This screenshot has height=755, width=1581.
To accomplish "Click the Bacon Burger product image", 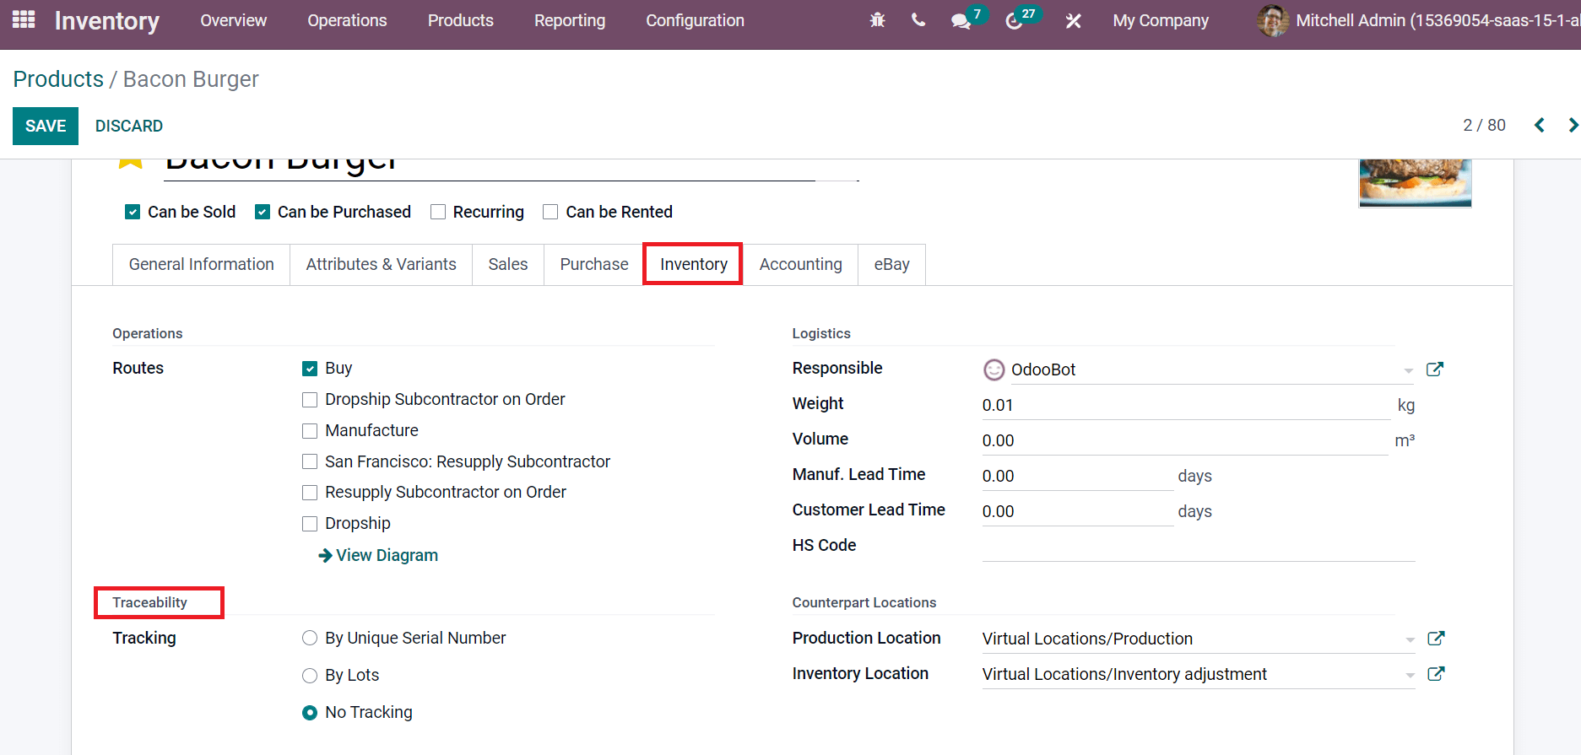I will pos(1416,182).
